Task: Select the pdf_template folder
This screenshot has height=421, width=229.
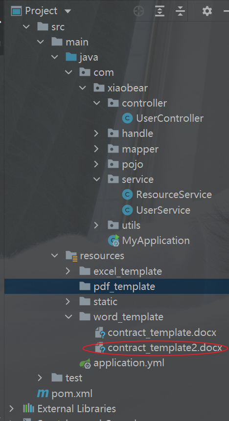Action: (x=124, y=287)
